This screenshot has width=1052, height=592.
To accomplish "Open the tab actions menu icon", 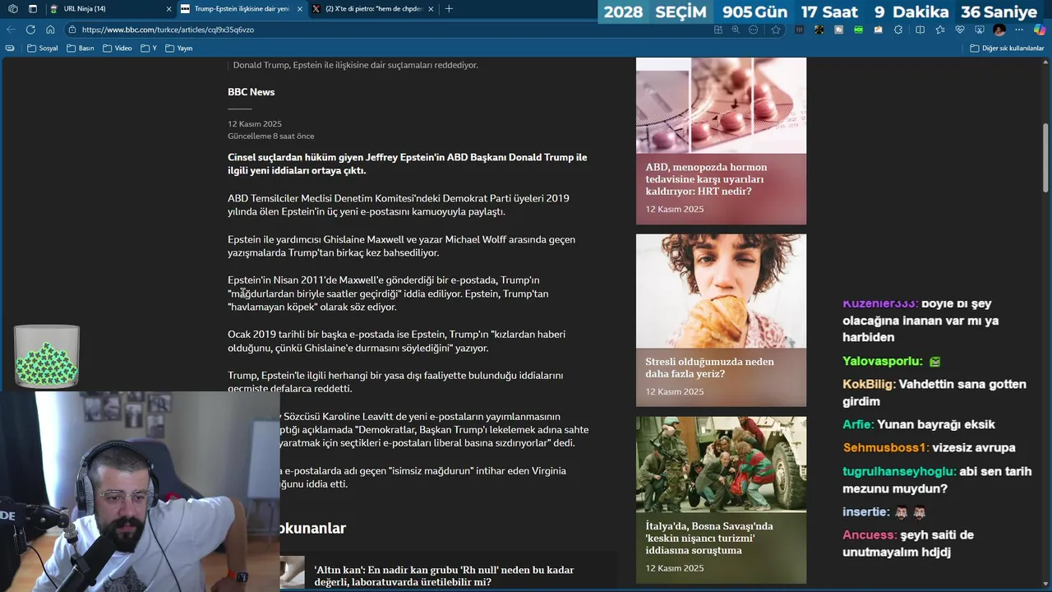I will [33, 9].
